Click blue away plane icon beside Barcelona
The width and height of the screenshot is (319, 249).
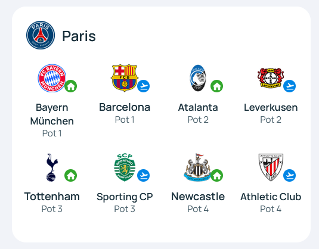[x=144, y=86]
